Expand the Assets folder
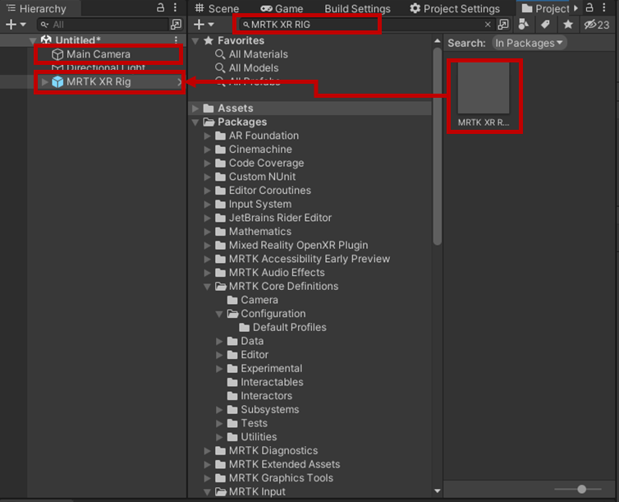 click(195, 108)
